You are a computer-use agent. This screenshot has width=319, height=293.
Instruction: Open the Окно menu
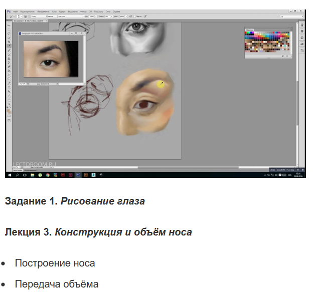pyautogui.click(x=108, y=11)
